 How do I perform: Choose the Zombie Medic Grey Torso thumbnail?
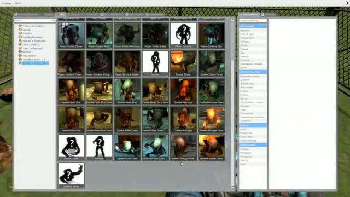tap(155, 91)
